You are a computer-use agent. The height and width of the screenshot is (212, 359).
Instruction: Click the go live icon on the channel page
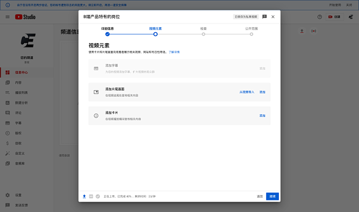314,31
